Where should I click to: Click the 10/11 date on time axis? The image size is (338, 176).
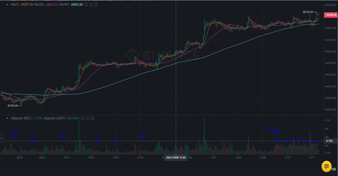pyautogui.click(x=312, y=158)
